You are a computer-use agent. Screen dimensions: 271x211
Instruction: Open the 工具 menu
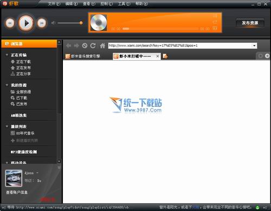[x=124, y=4]
